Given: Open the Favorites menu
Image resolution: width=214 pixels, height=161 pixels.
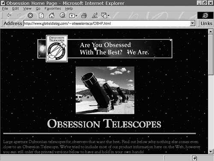Looking at the screenshot, I should pyautogui.click(x=53, y=9).
